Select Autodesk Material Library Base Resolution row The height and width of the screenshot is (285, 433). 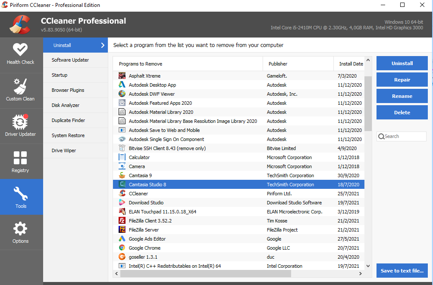point(238,121)
